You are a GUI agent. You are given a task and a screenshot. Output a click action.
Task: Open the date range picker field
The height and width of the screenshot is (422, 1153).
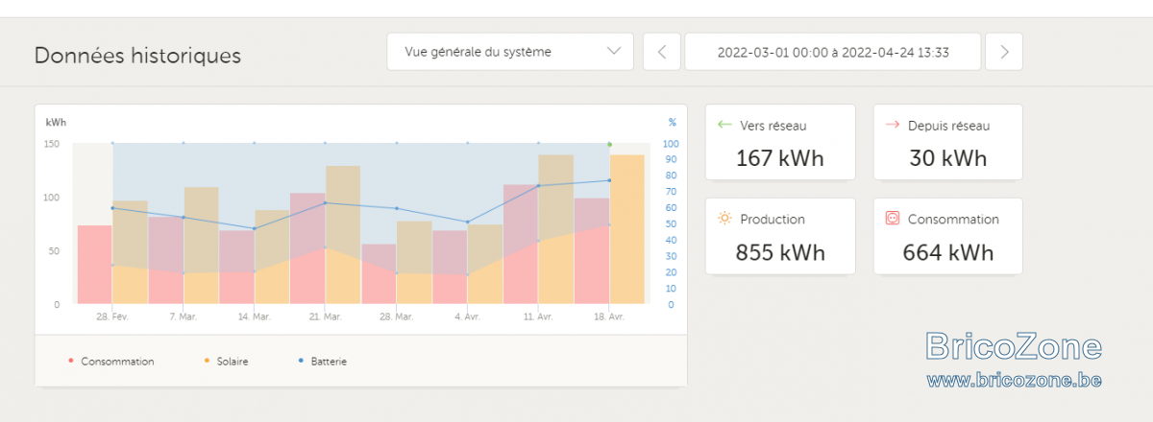click(x=833, y=52)
